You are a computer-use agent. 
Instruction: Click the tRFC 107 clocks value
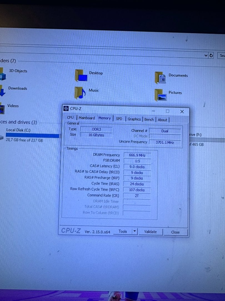point(137,190)
